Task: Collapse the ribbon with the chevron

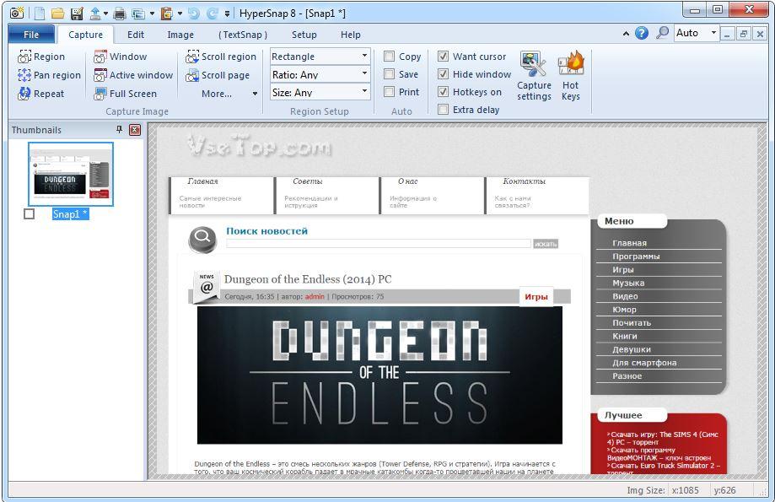Action: (626, 34)
